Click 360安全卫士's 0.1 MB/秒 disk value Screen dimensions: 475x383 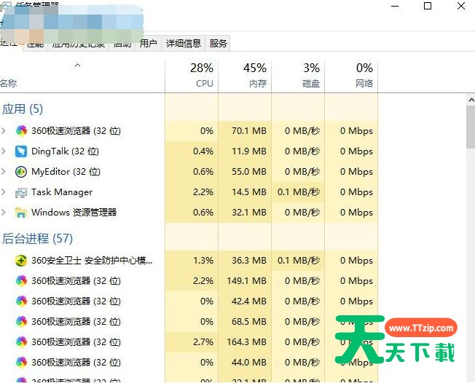click(299, 261)
